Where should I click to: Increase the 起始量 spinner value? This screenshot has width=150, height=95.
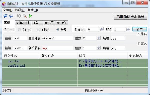pyautogui.click(x=102, y=28)
